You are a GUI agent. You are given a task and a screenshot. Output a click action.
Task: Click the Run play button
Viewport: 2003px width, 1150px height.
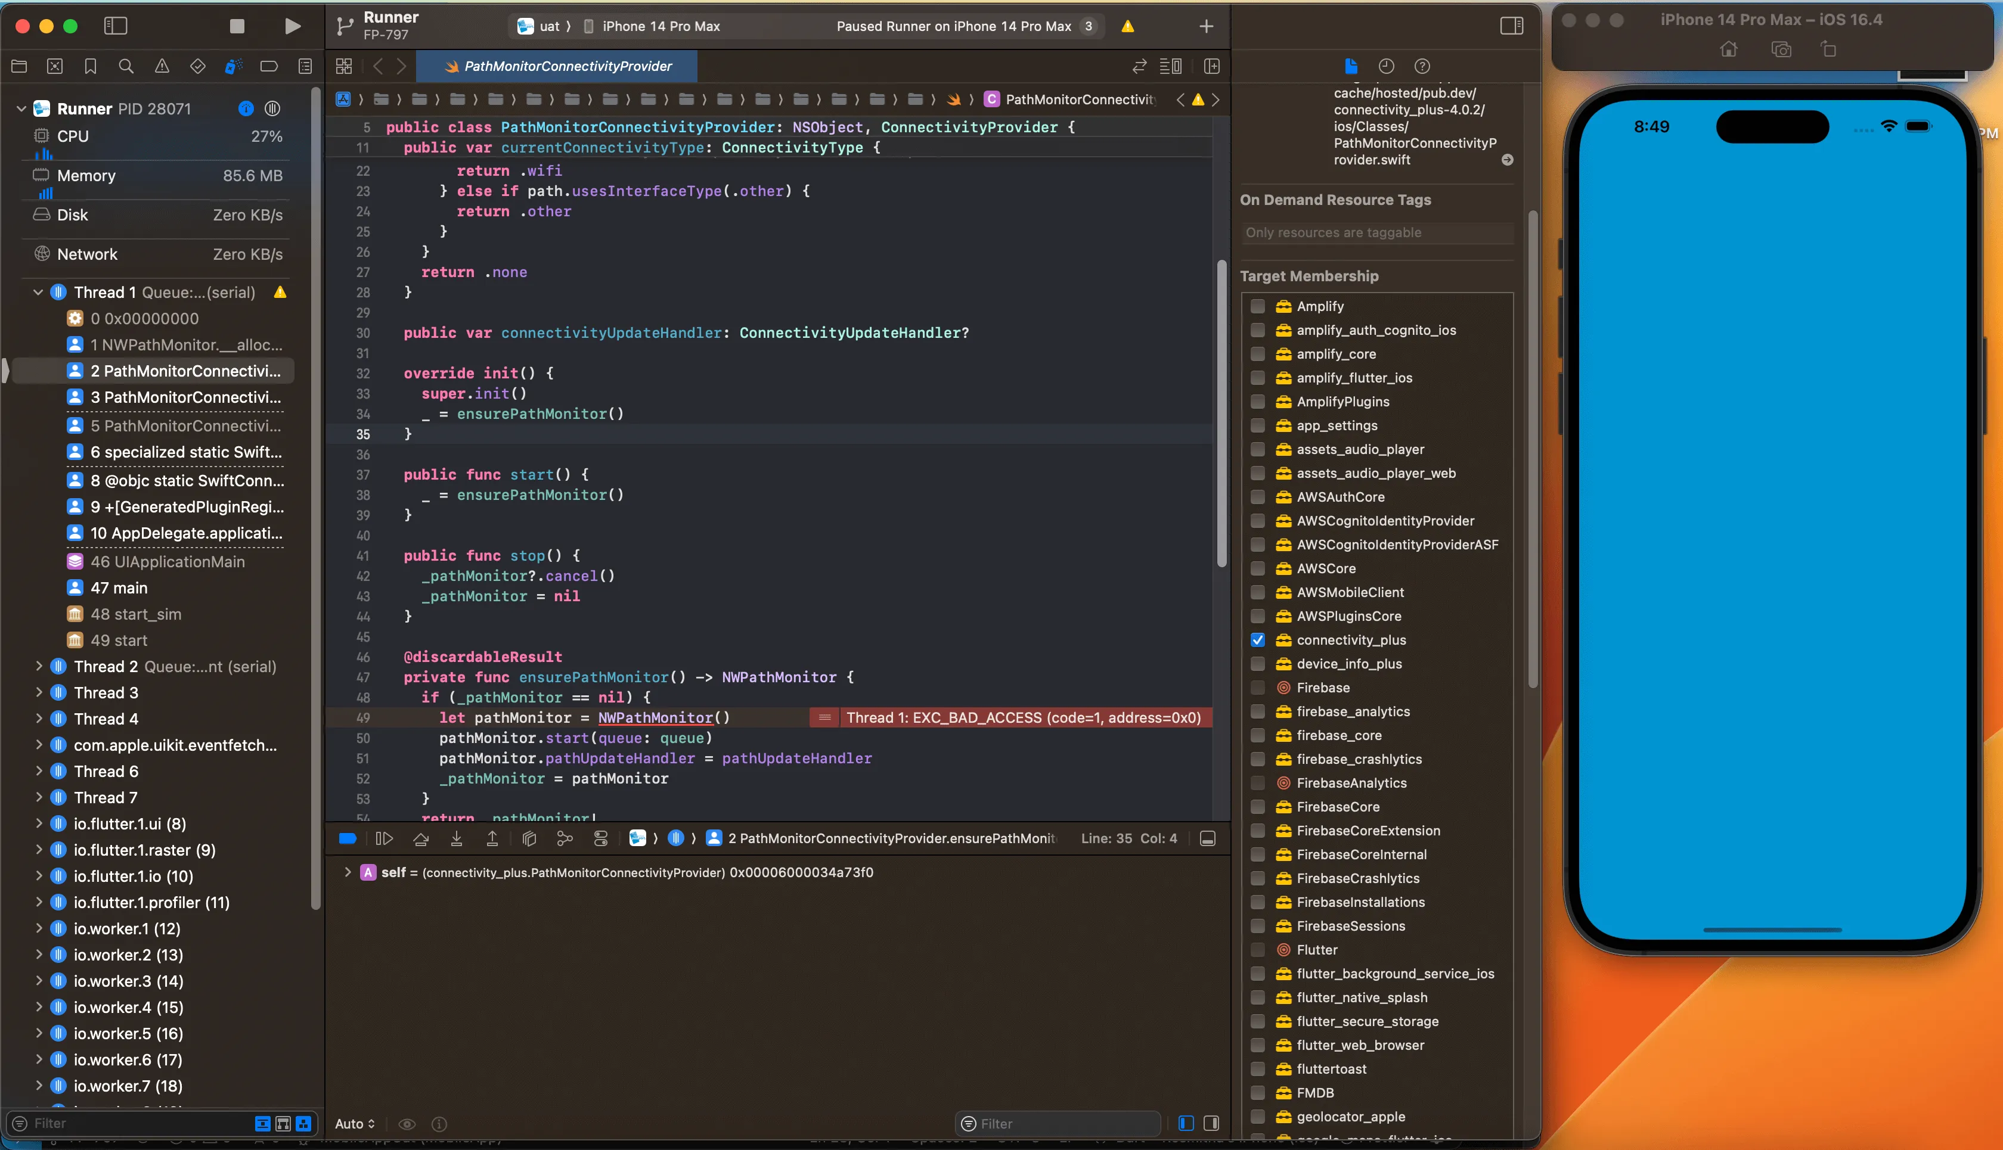point(292,26)
